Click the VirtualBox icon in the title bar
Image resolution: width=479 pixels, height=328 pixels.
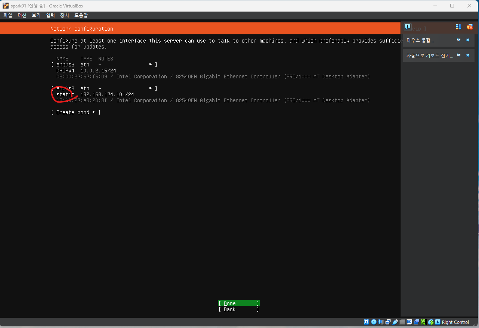[6, 6]
